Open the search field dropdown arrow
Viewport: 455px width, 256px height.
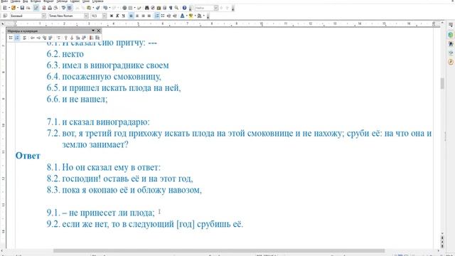tap(216, 8)
